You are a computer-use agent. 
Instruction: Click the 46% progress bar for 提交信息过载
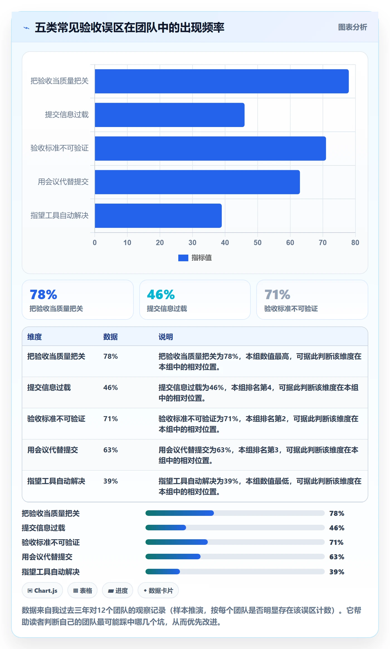pos(235,528)
